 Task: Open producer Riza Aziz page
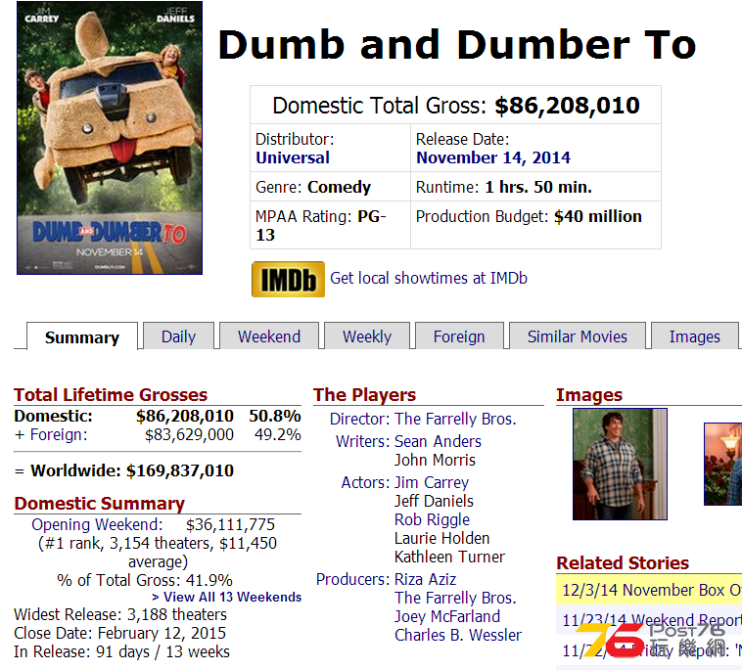pos(426,579)
